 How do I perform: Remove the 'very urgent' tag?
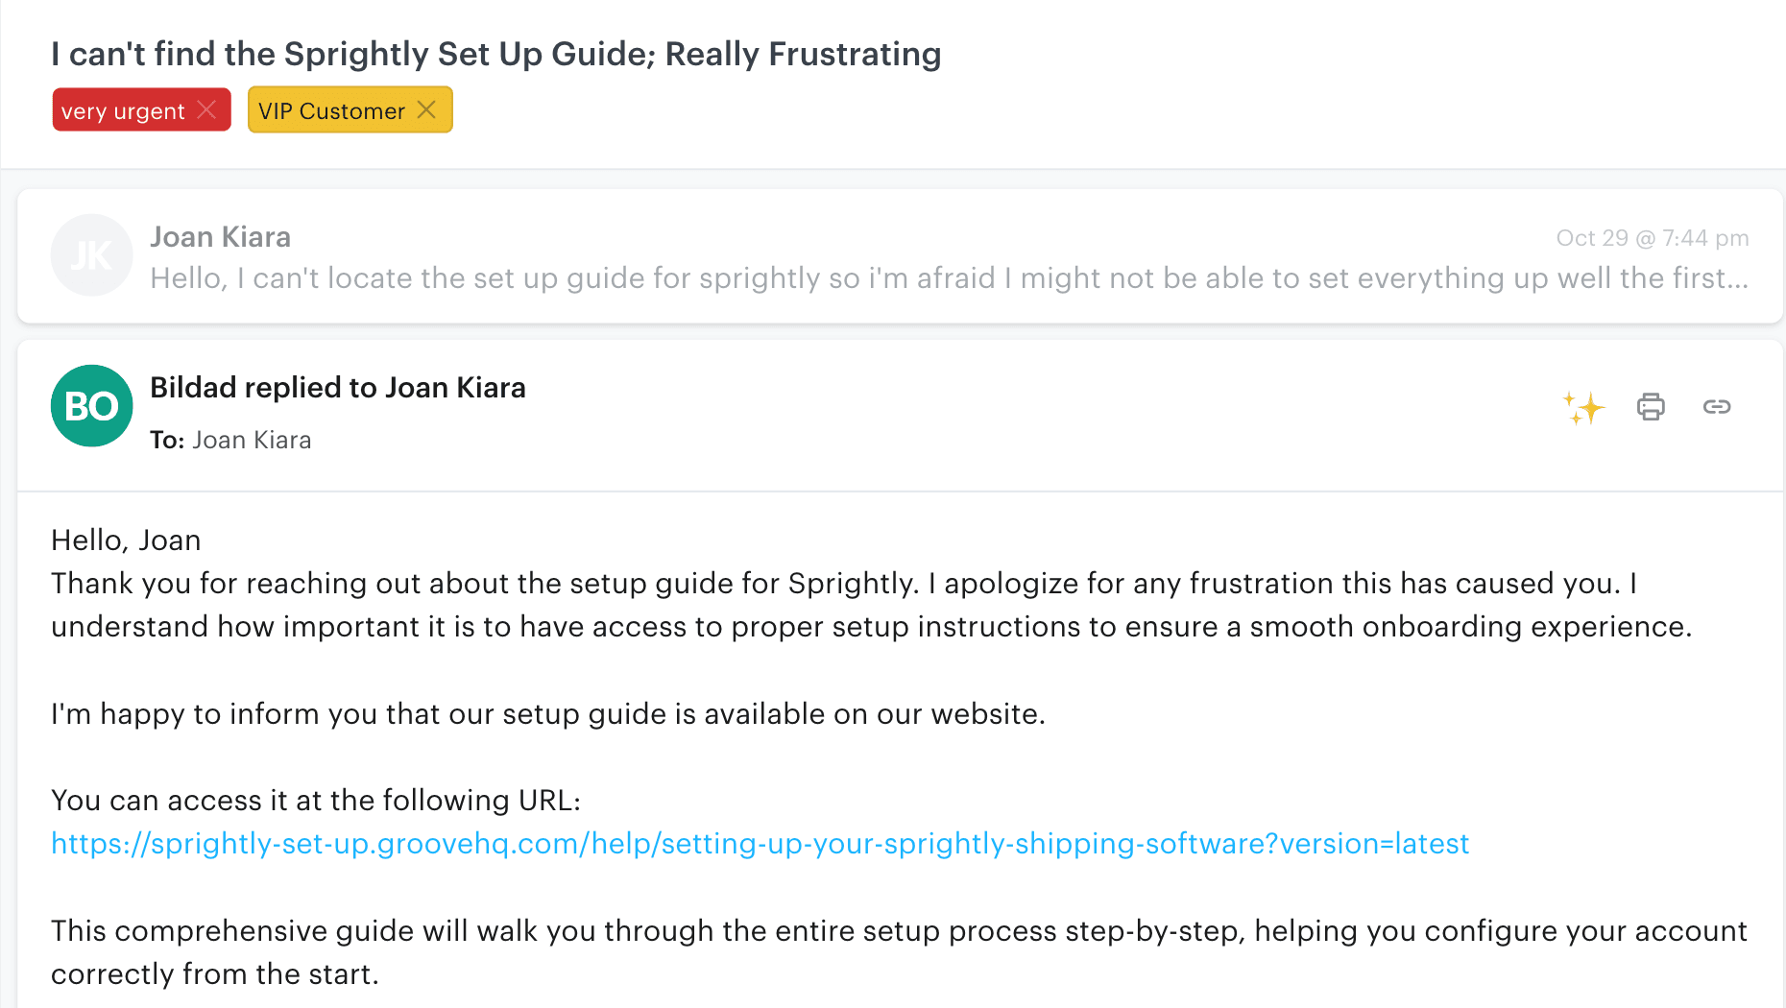click(x=206, y=109)
